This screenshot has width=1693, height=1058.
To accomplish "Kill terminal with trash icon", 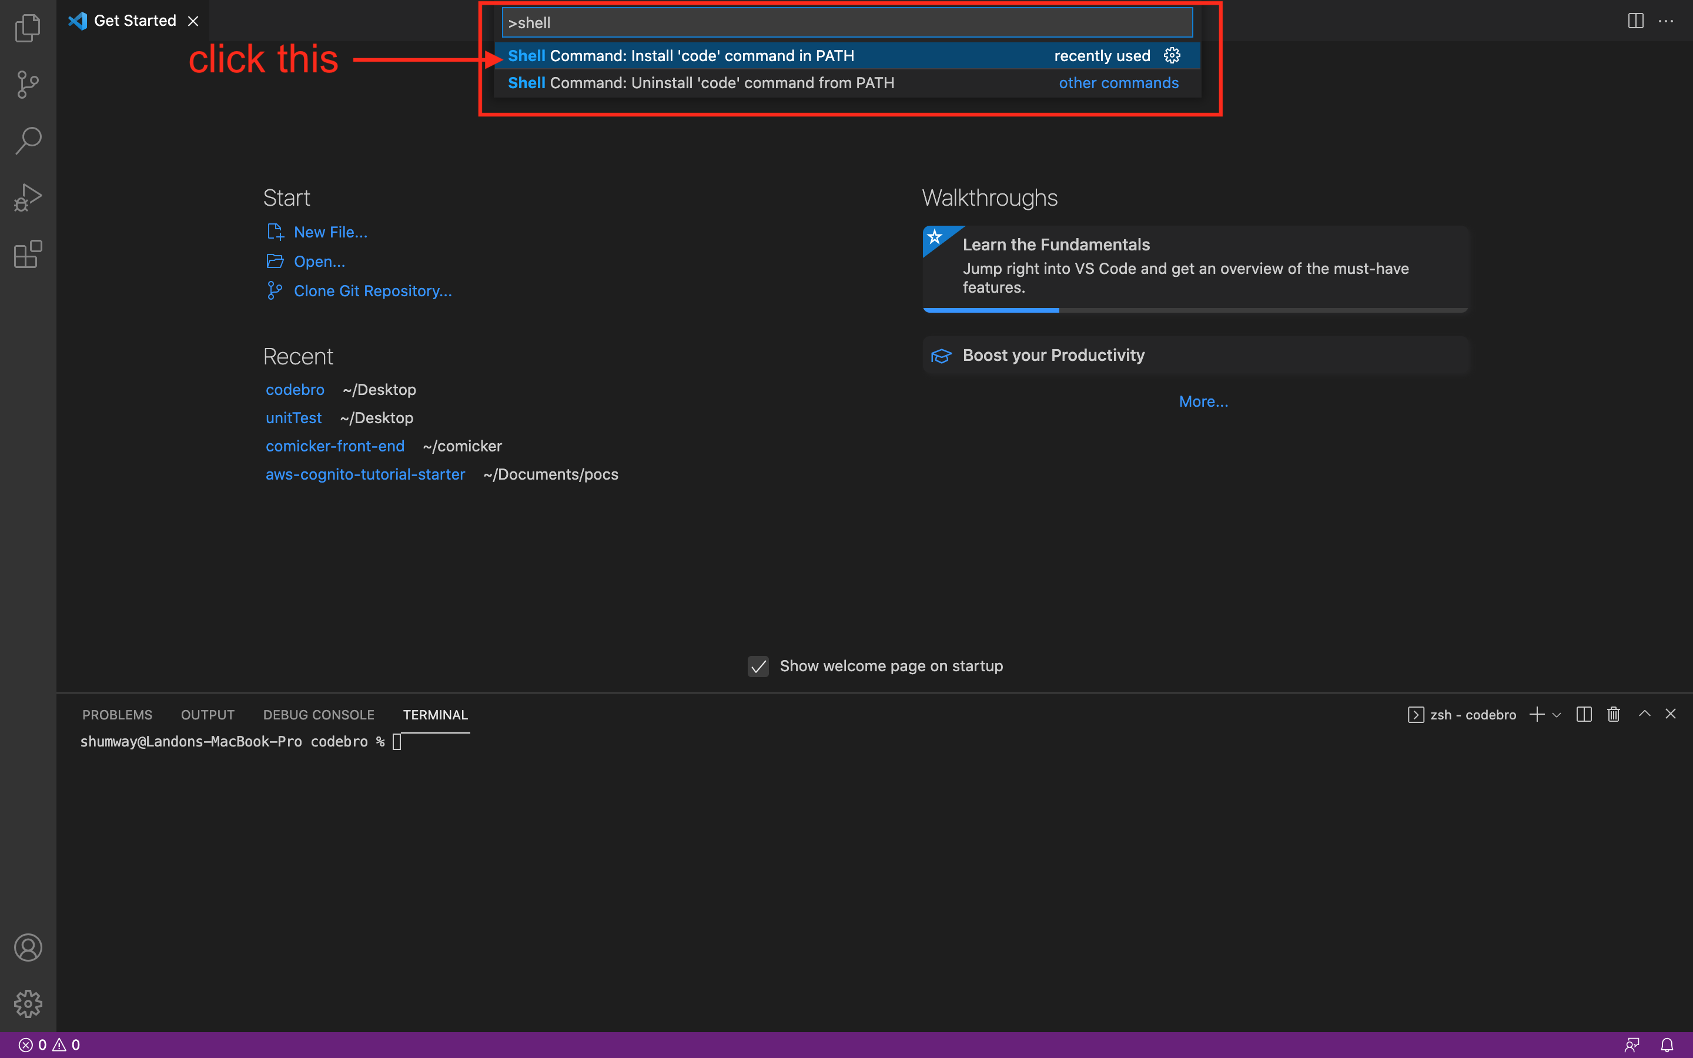I will (x=1614, y=714).
